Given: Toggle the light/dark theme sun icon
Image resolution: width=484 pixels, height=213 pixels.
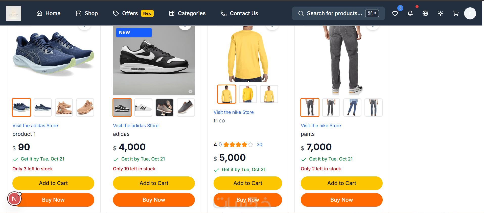Looking at the screenshot, I should tap(441, 13).
